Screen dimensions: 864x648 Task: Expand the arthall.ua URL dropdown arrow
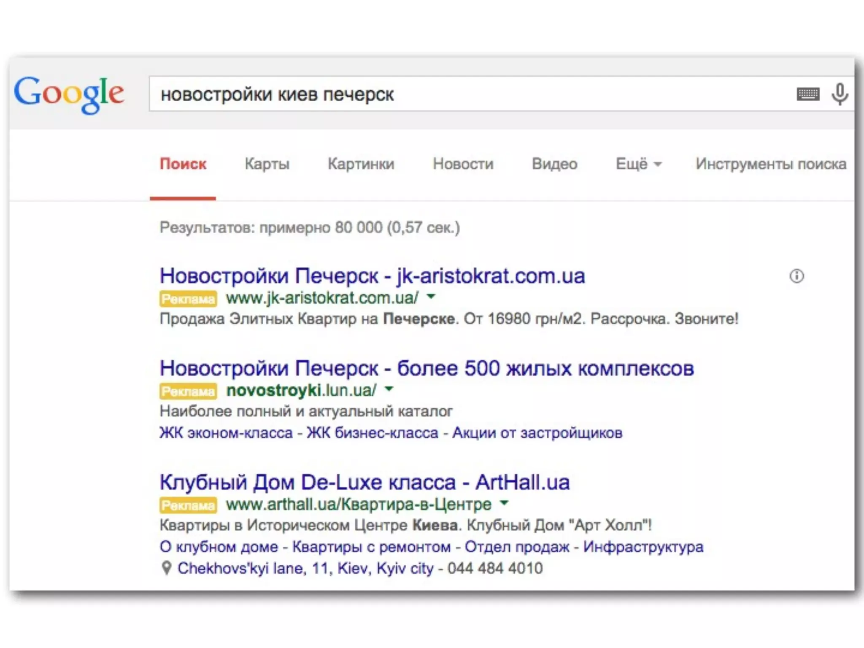pos(504,503)
